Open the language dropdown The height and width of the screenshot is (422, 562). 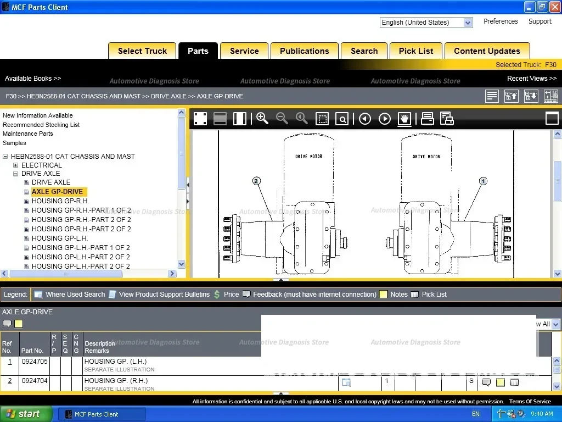coord(468,23)
